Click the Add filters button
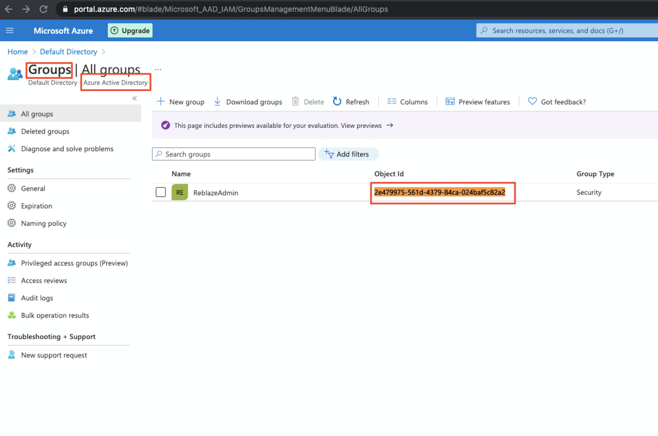 pyautogui.click(x=348, y=154)
